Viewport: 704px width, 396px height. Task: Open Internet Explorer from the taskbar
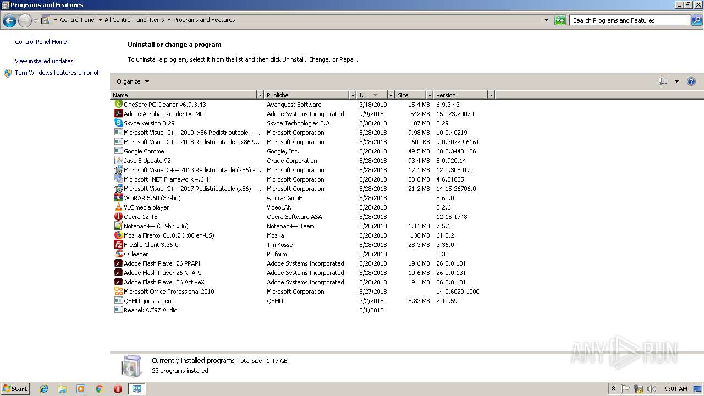click(44, 389)
